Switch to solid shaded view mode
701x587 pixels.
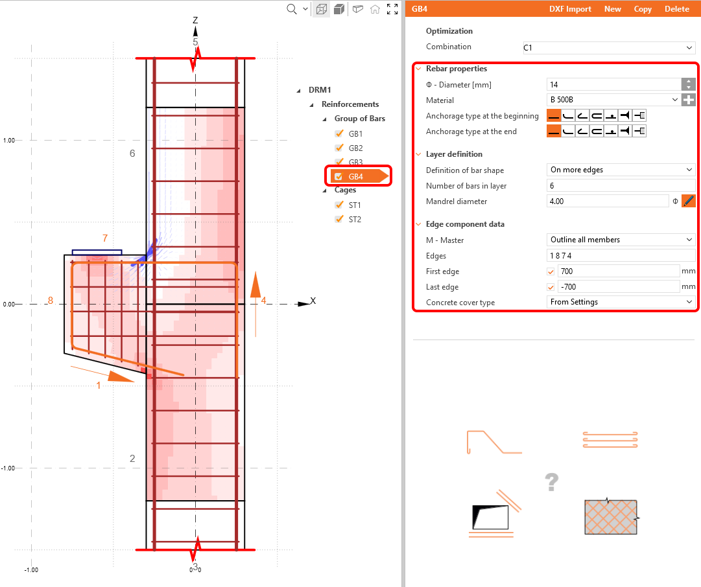tap(339, 8)
